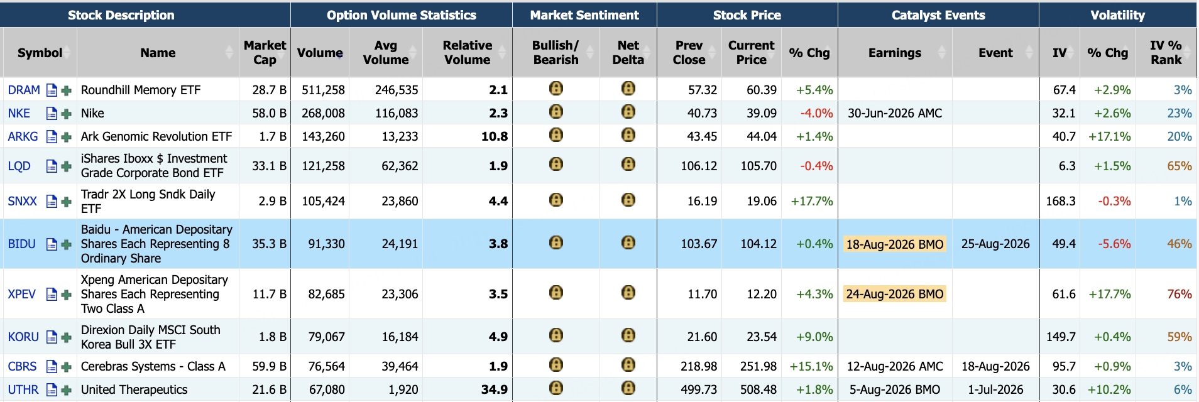1199x402 pixels.
Task: Sort the Event column using its arrows
Action: pyautogui.click(x=1029, y=53)
